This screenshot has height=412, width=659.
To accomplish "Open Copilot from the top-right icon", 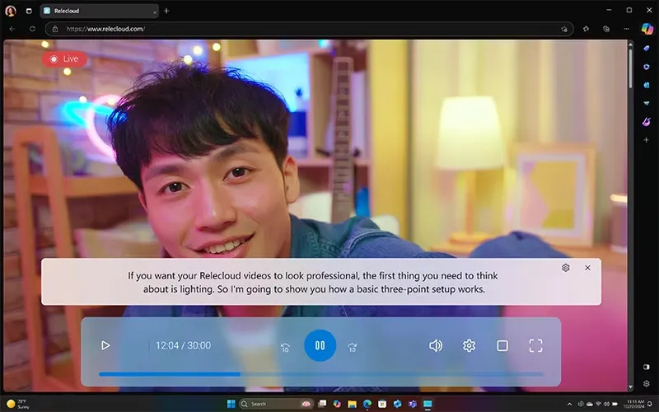I will tap(647, 29).
